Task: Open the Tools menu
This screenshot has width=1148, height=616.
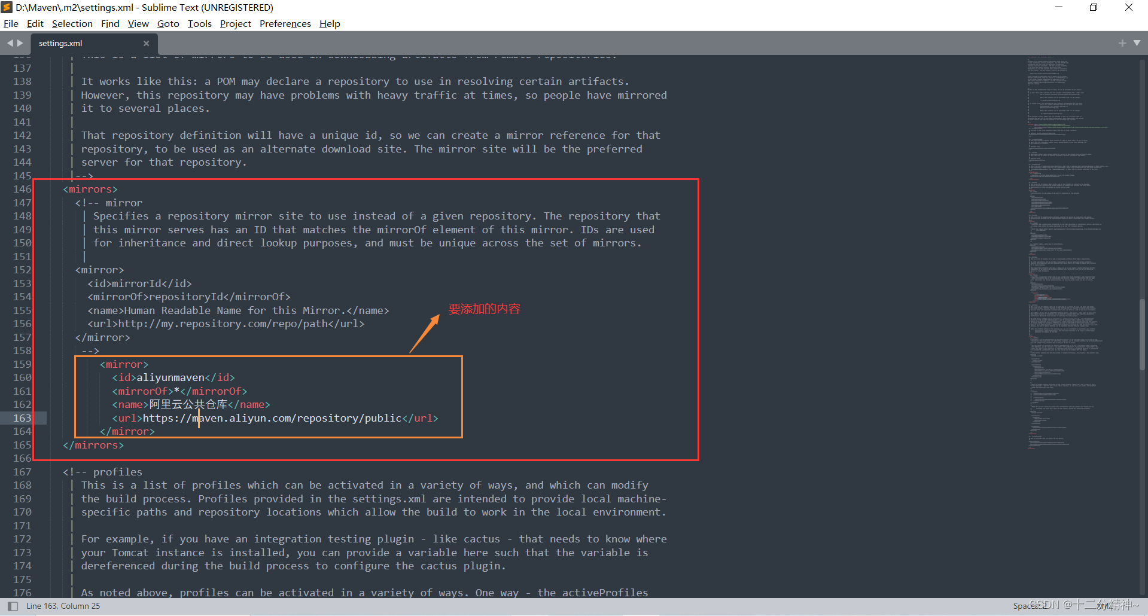Action: coord(200,24)
